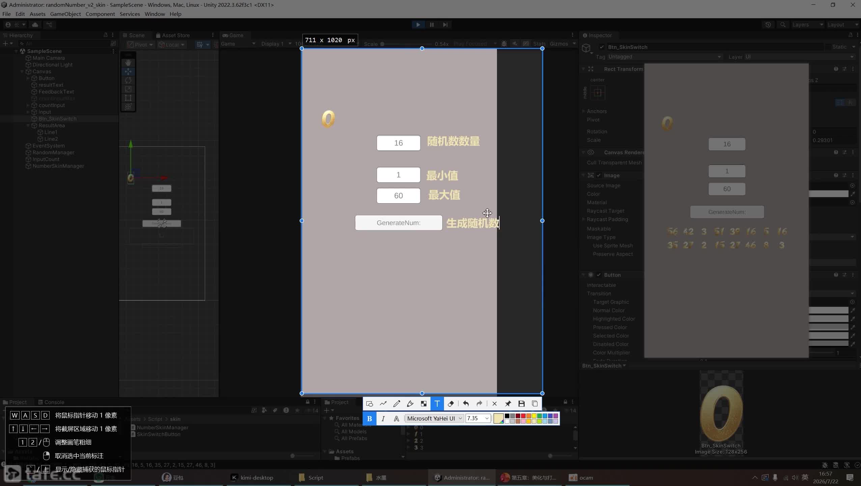
Task: Pick the black color swatch
Action: pos(507,416)
